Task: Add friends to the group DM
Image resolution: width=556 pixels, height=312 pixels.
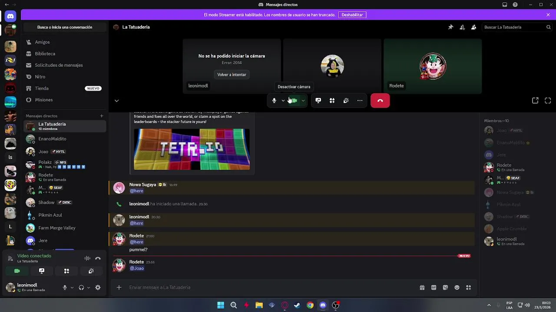Action: coord(462,27)
